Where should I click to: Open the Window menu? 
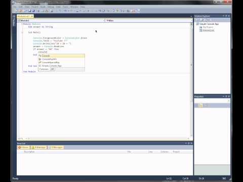pyautogui.click(x=74, y=7)
